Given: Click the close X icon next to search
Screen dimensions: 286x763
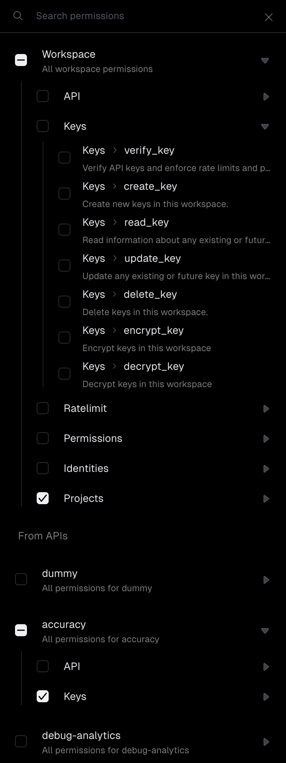Looking at the screenshot, I should pos(269,17).
